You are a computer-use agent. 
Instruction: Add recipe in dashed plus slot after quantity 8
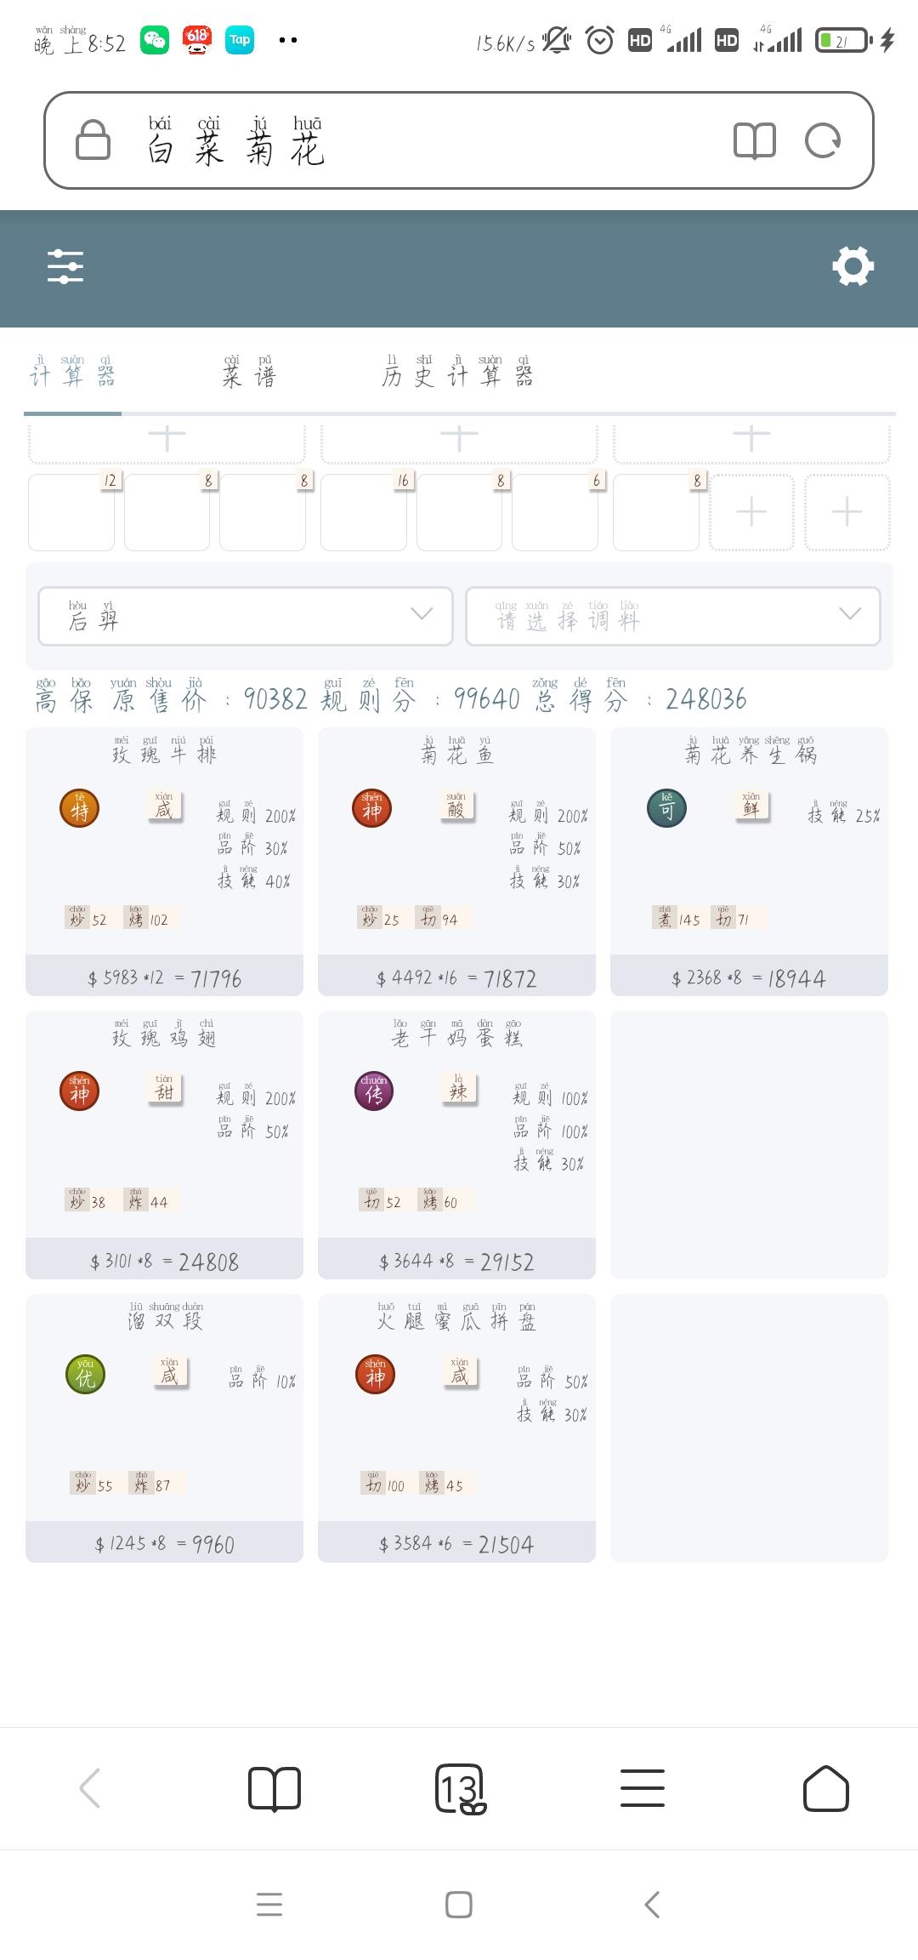[x=751, y=512]
